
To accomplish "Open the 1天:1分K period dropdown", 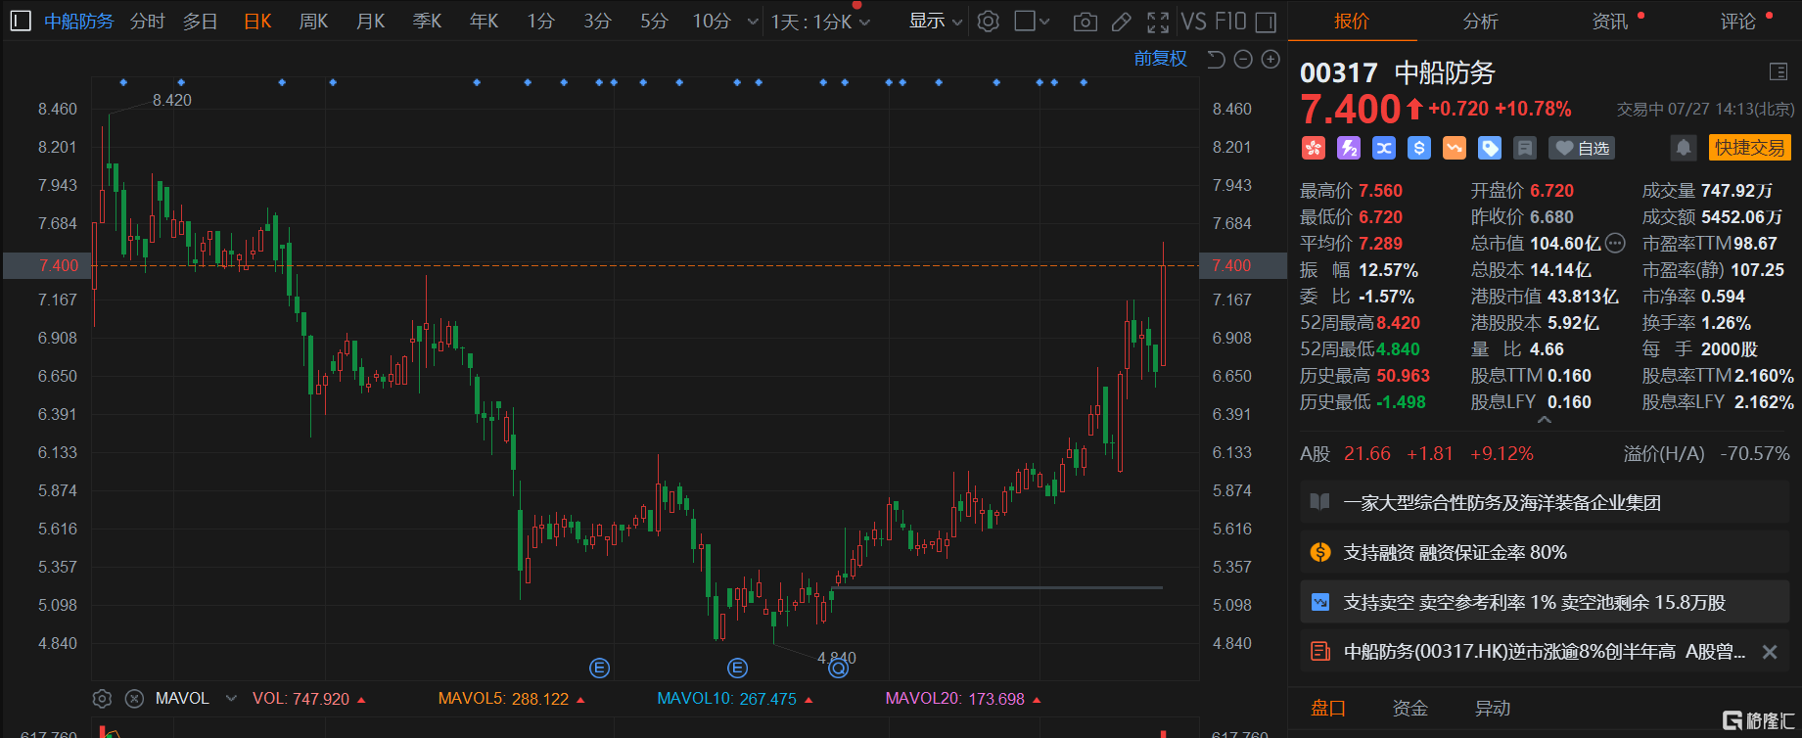I will coord(820,22).
